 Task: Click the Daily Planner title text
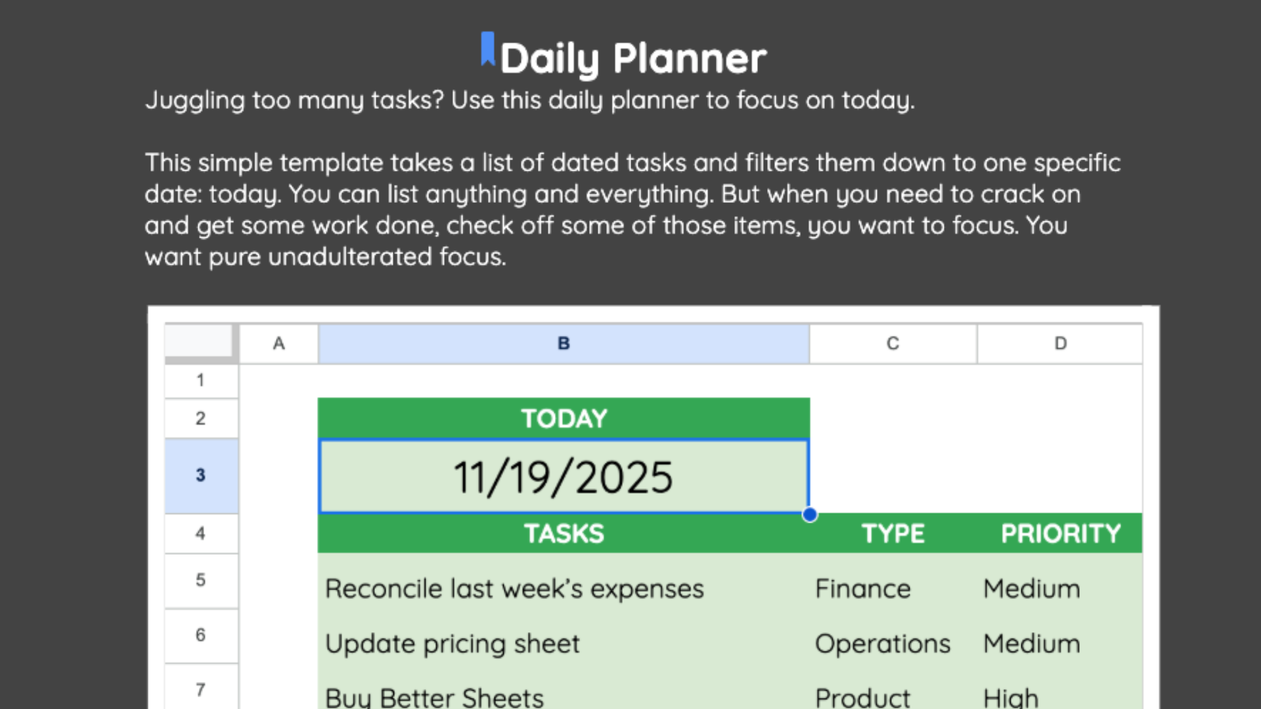(633, 58)
